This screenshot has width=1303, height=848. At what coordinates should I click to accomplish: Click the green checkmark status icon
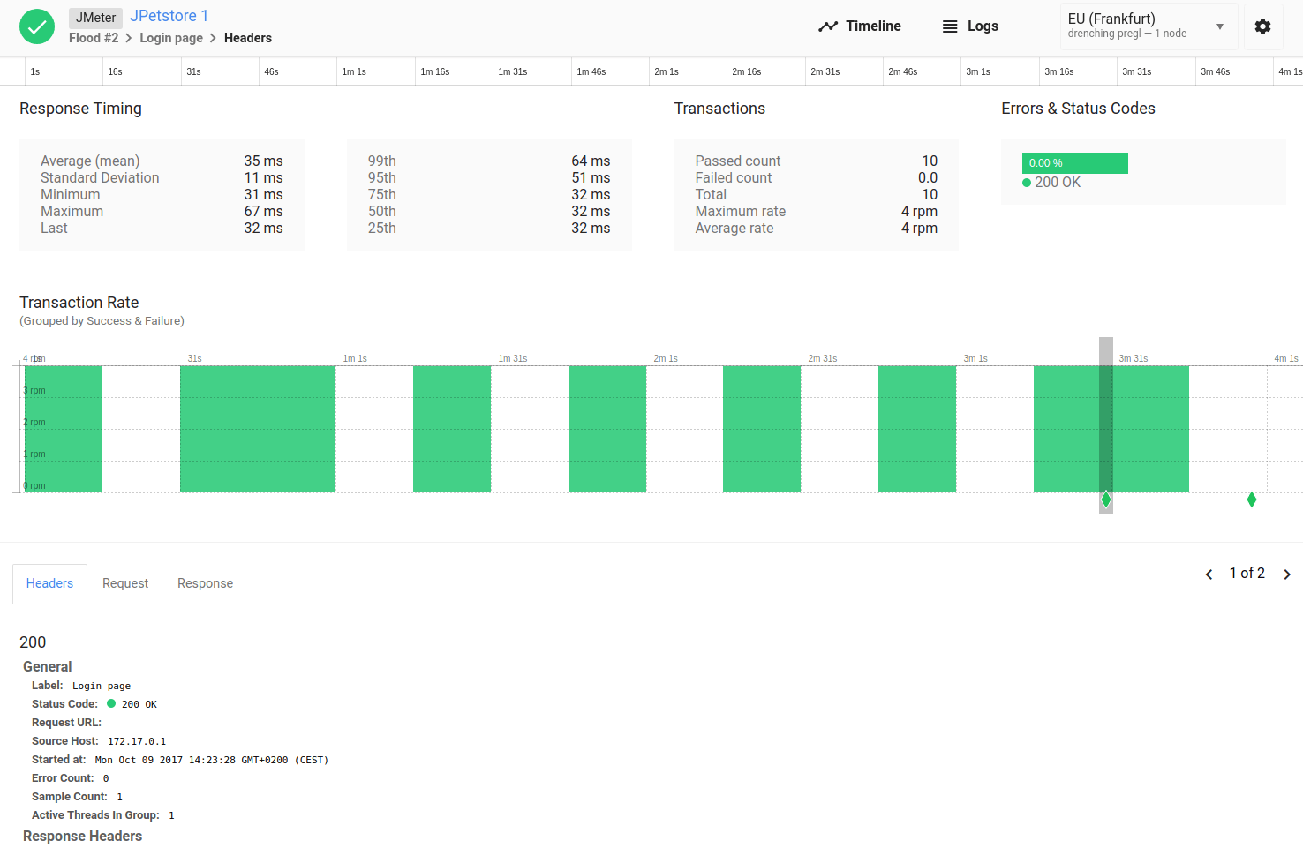[37, 27]
